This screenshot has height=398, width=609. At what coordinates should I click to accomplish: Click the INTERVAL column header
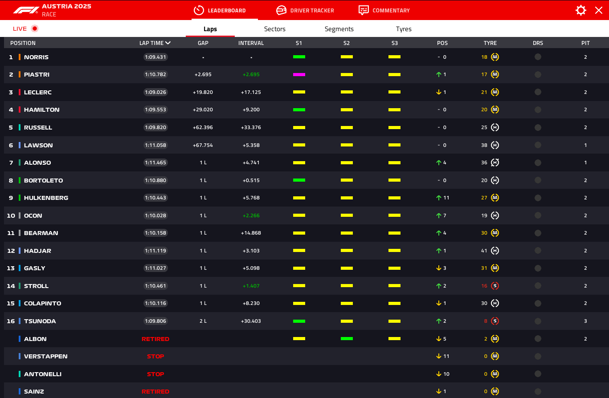251,43
